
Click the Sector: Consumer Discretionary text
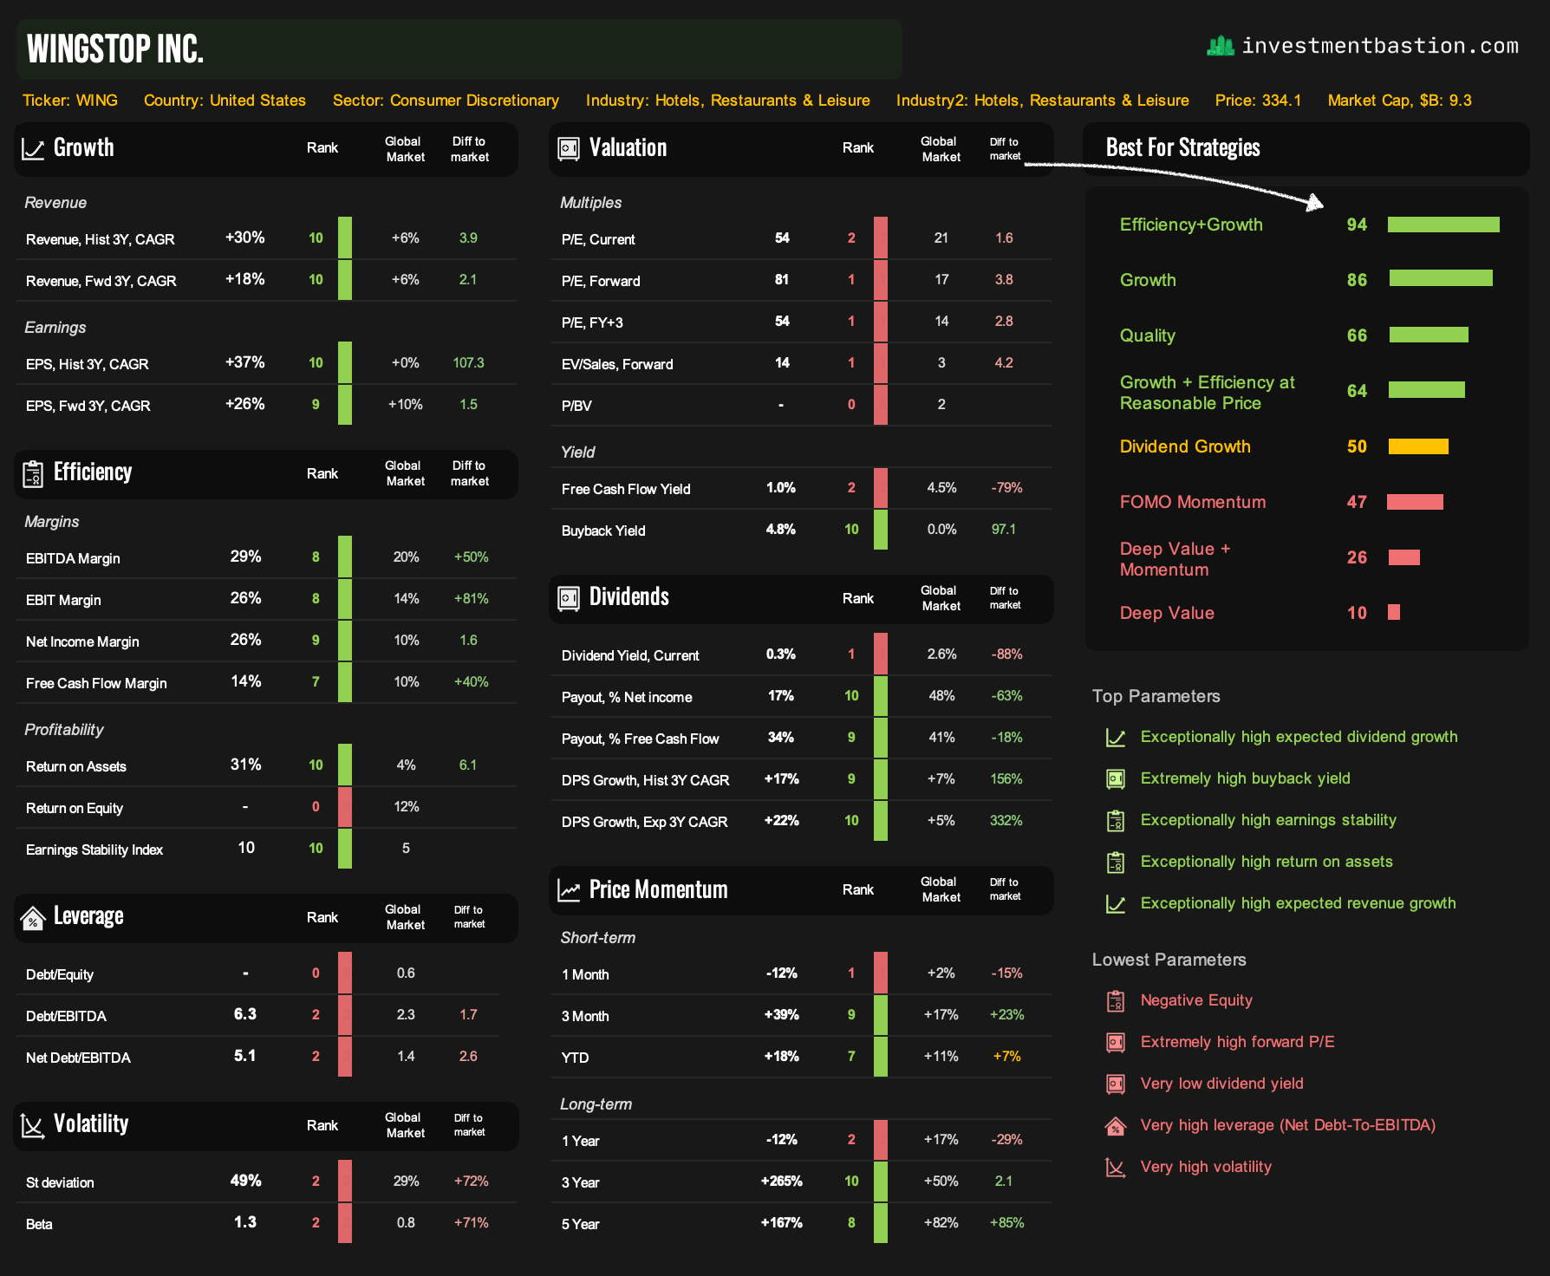(446, 101)
